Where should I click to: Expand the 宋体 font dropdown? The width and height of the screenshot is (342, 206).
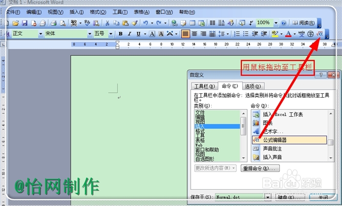coord(89,34)
